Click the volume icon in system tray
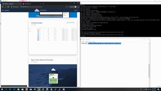The width and height of the screenshot is (161, 91). [150, 89]
